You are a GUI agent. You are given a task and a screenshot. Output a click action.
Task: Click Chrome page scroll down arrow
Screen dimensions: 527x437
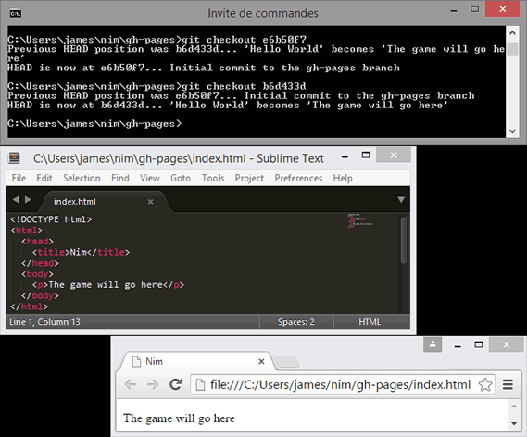514,423
